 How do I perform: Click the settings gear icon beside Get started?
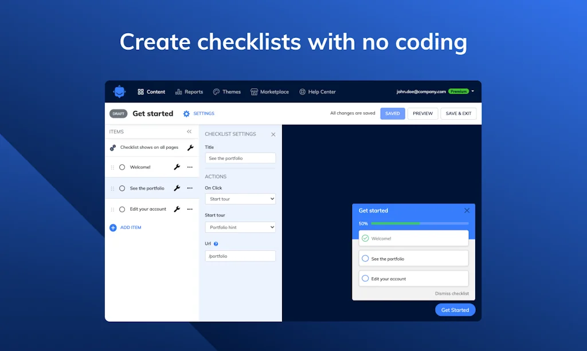[x=186, y=114]
